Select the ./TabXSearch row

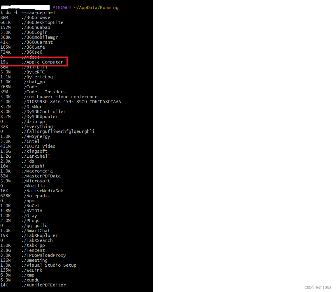pos(26,240)
